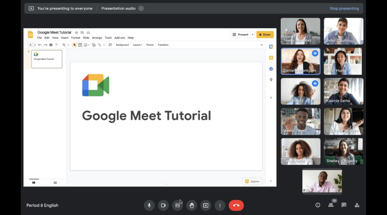Open the Tools menu
The width and height of the screenshot is (387, 215).
108,38
